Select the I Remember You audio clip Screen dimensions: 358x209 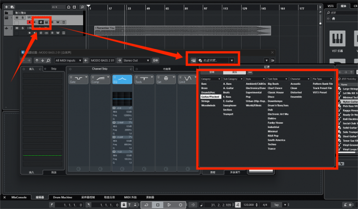tap(183, 31)
